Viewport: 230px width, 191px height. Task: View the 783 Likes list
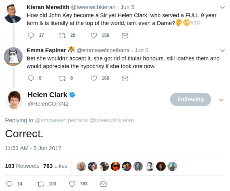point(55,166)
